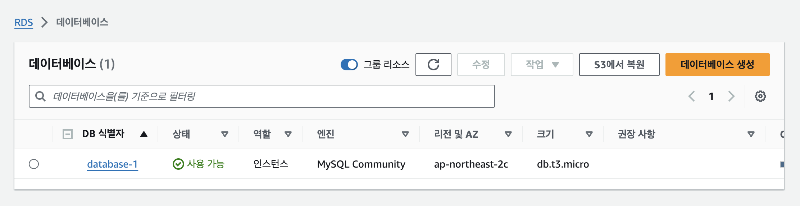This screenshot has height=206, width=800.
Task: Sort by 상태 column arrow
Action: [225, 134]
